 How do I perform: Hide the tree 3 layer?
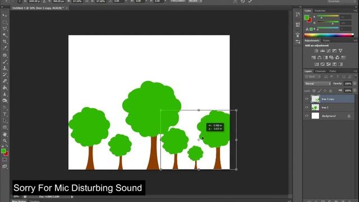pyautogui.click(x=307, y=107)
